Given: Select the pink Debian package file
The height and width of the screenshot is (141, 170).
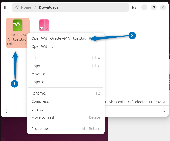Looking at the screenshot, I should 44,25.
